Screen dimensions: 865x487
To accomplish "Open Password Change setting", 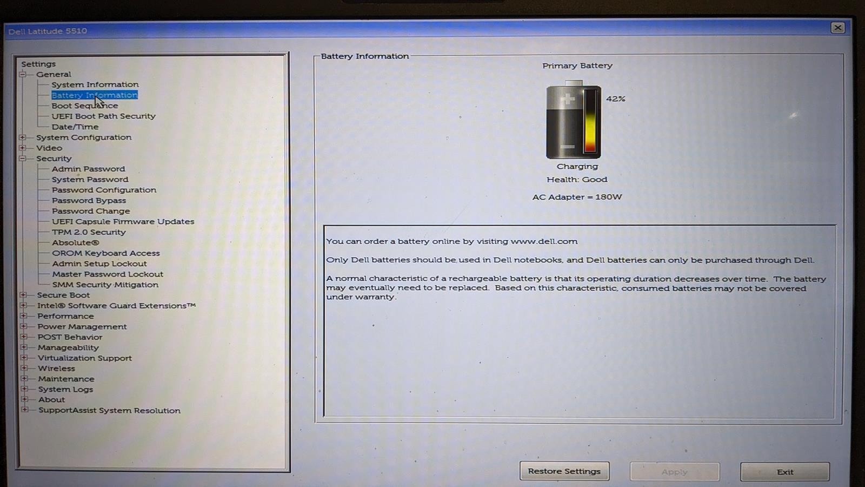I will tap(91, 211).
